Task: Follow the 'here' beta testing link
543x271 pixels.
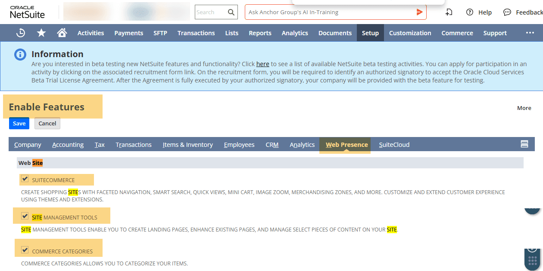Action: pyautogui.click(x=263, y=64)
